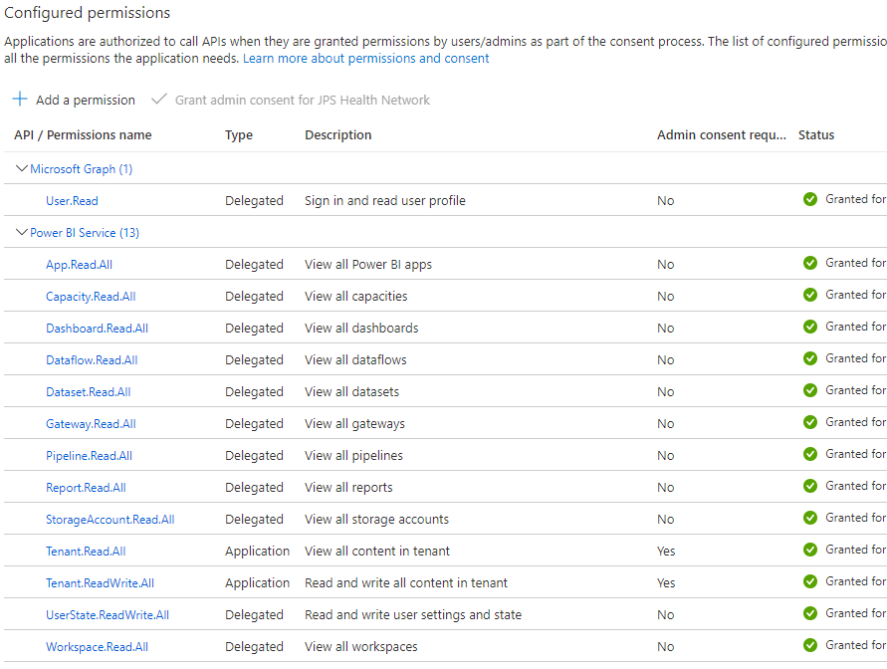This screenshot has width=887, height=669.
Task: Click green granted icon in Dataflow.Read.All row
Action: [x=810, y=358]
